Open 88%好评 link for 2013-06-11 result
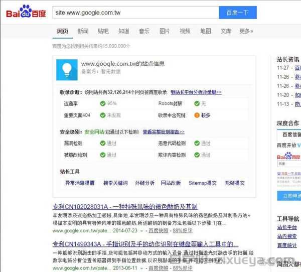 (183, 268)
